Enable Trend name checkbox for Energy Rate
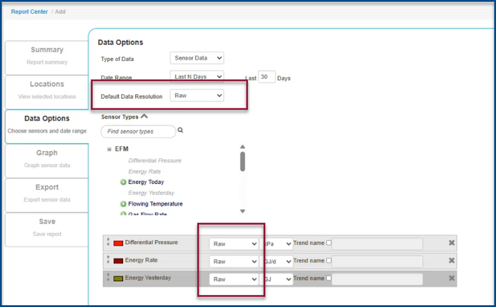This screenshot has height=307, width=496. pos(329,261)
